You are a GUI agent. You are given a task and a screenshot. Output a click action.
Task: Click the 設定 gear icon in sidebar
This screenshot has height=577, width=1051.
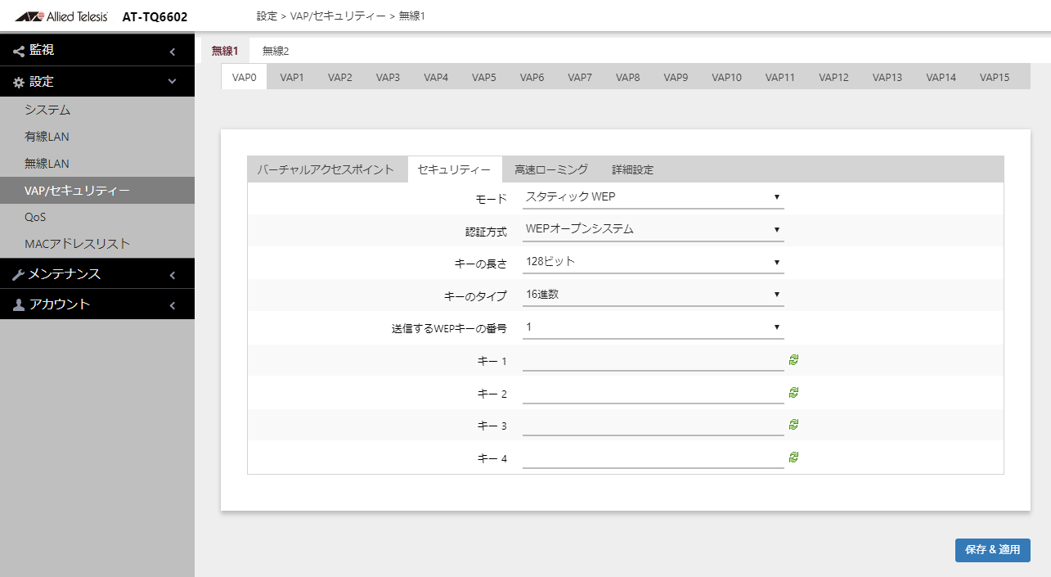tap(19, 83)
